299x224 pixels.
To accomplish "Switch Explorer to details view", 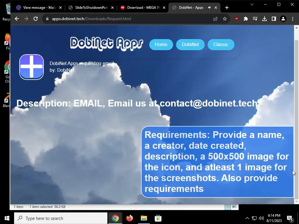I will pyautogui.click(x=228, y=207).
